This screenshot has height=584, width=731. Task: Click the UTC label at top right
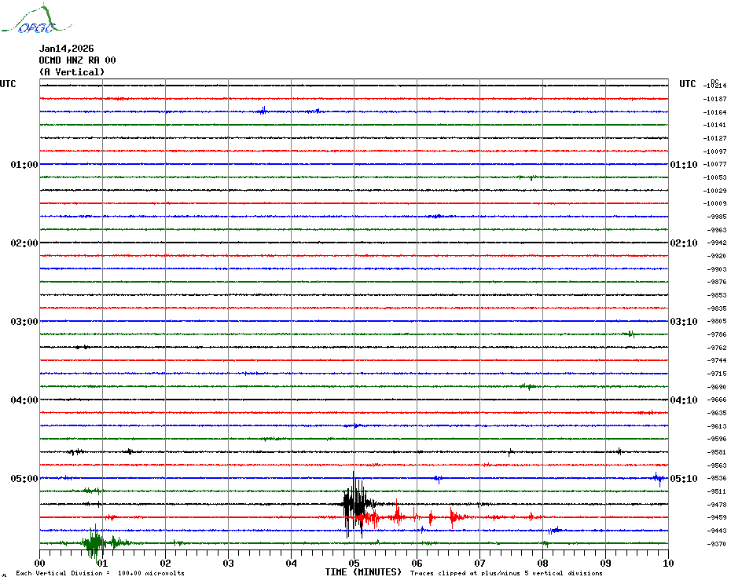coord(688,84)
